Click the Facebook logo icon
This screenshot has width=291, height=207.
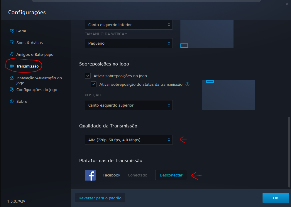pos(90,175)
